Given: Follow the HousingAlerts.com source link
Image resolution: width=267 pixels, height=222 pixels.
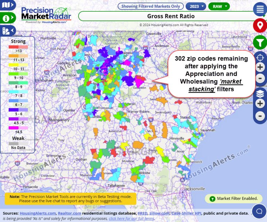Looking at the screenshot, I should click(38, 213).
